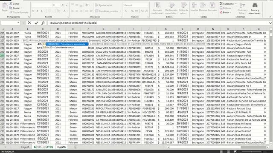Open Copiar dropdown arrow
Screen dimensions: 273x153
22,8
